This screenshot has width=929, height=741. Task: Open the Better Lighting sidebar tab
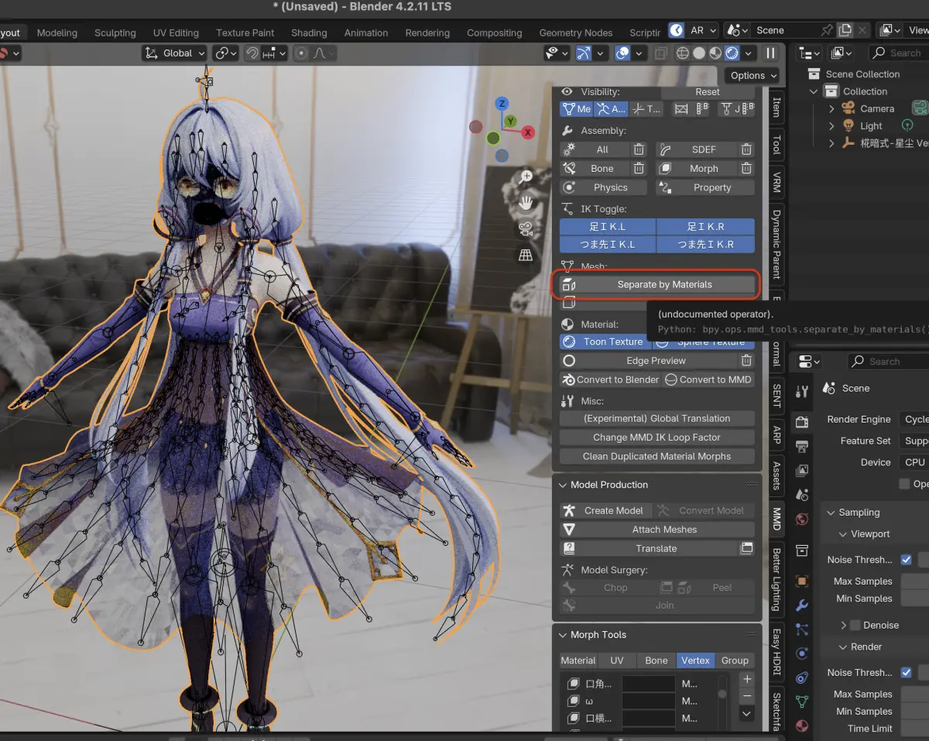pos(776,579)
